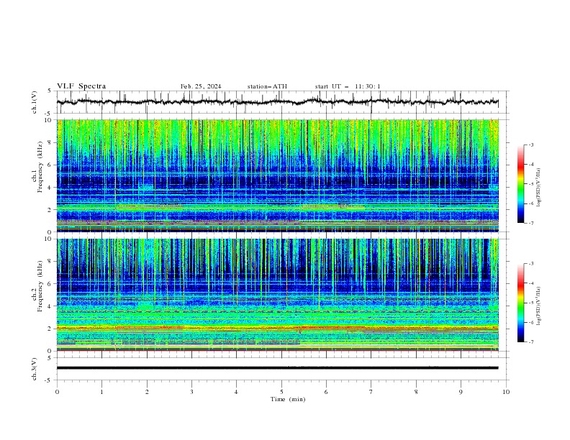
Task: Click time axis tick label "0"
Action: click(x=57, y=392)
